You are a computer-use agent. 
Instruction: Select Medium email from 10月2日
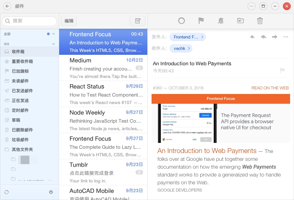tap(103, 68)
